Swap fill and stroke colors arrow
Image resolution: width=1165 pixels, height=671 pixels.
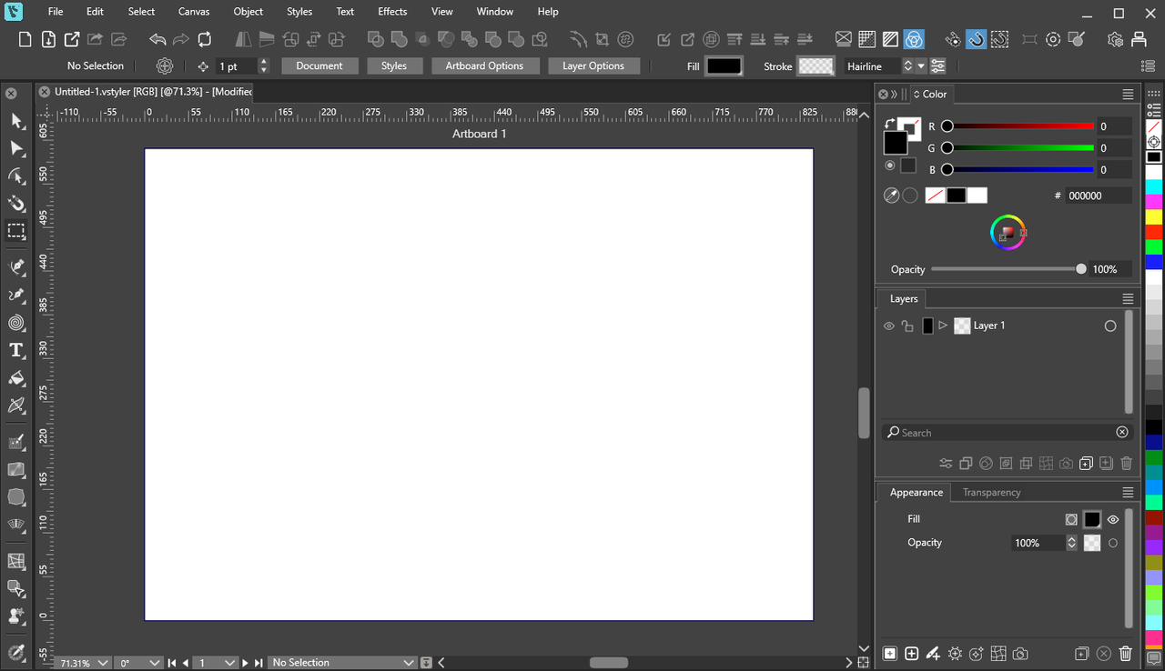click(x=889, y=124)
